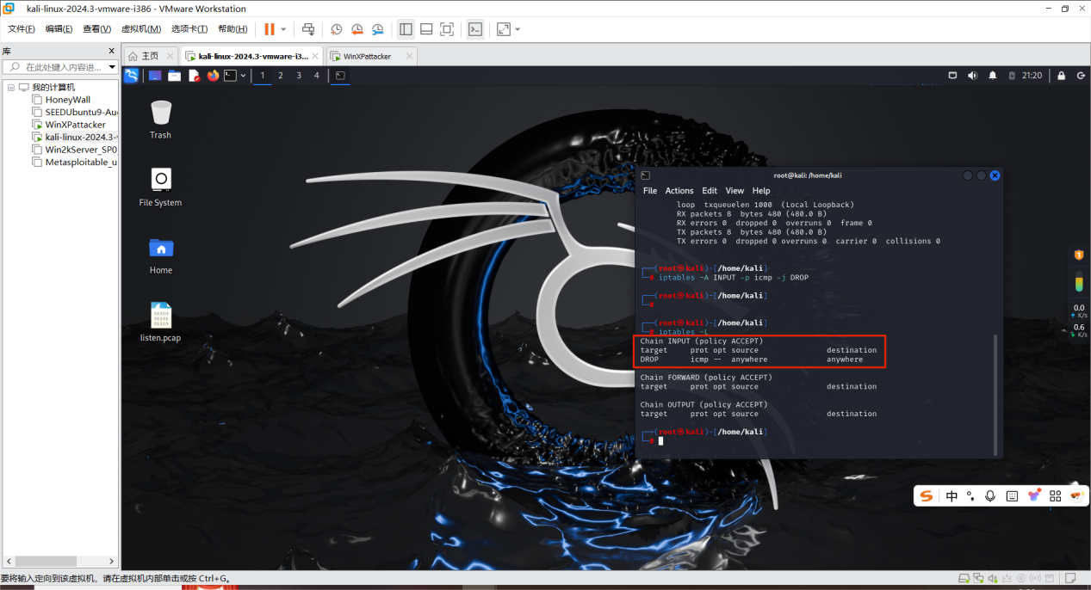1091x590 pixels.
Task: Open the Trash desktop icon
Action: pos(161,120)
